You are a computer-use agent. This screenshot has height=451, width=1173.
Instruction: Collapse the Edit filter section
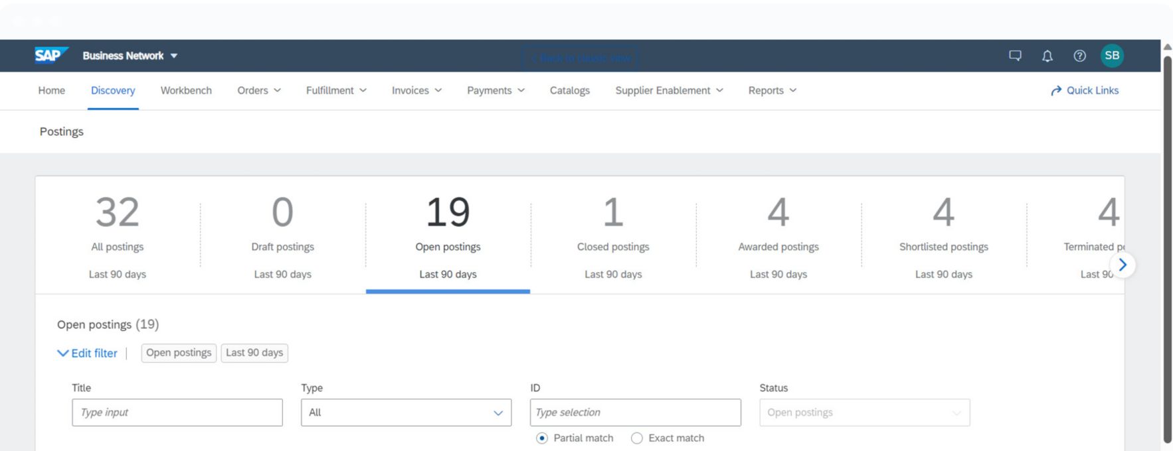coord(88,354)
